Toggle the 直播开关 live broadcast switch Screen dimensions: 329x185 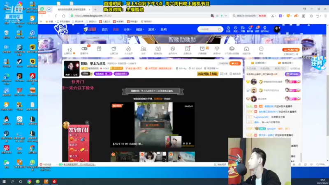point(84,49)
